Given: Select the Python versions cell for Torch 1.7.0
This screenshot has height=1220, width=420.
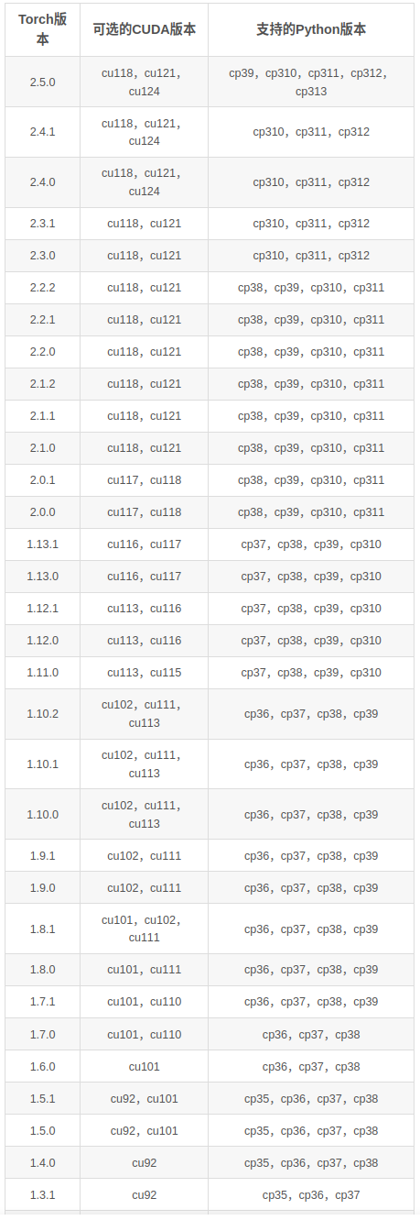Looking at the screenshot, I should (310, 1035).
